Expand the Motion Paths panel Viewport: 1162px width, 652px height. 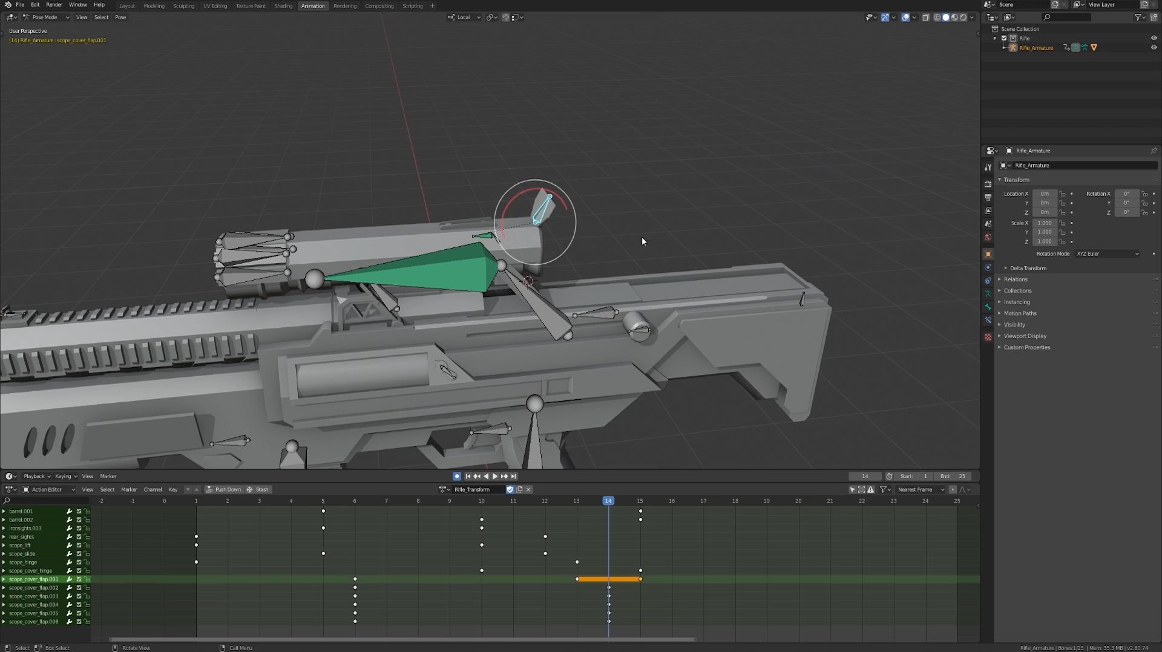pos(1020,313)
